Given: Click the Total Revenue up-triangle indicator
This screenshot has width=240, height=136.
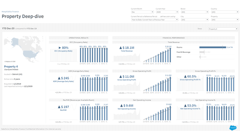Looking at the screenshot, I should (x=121, y=48).
